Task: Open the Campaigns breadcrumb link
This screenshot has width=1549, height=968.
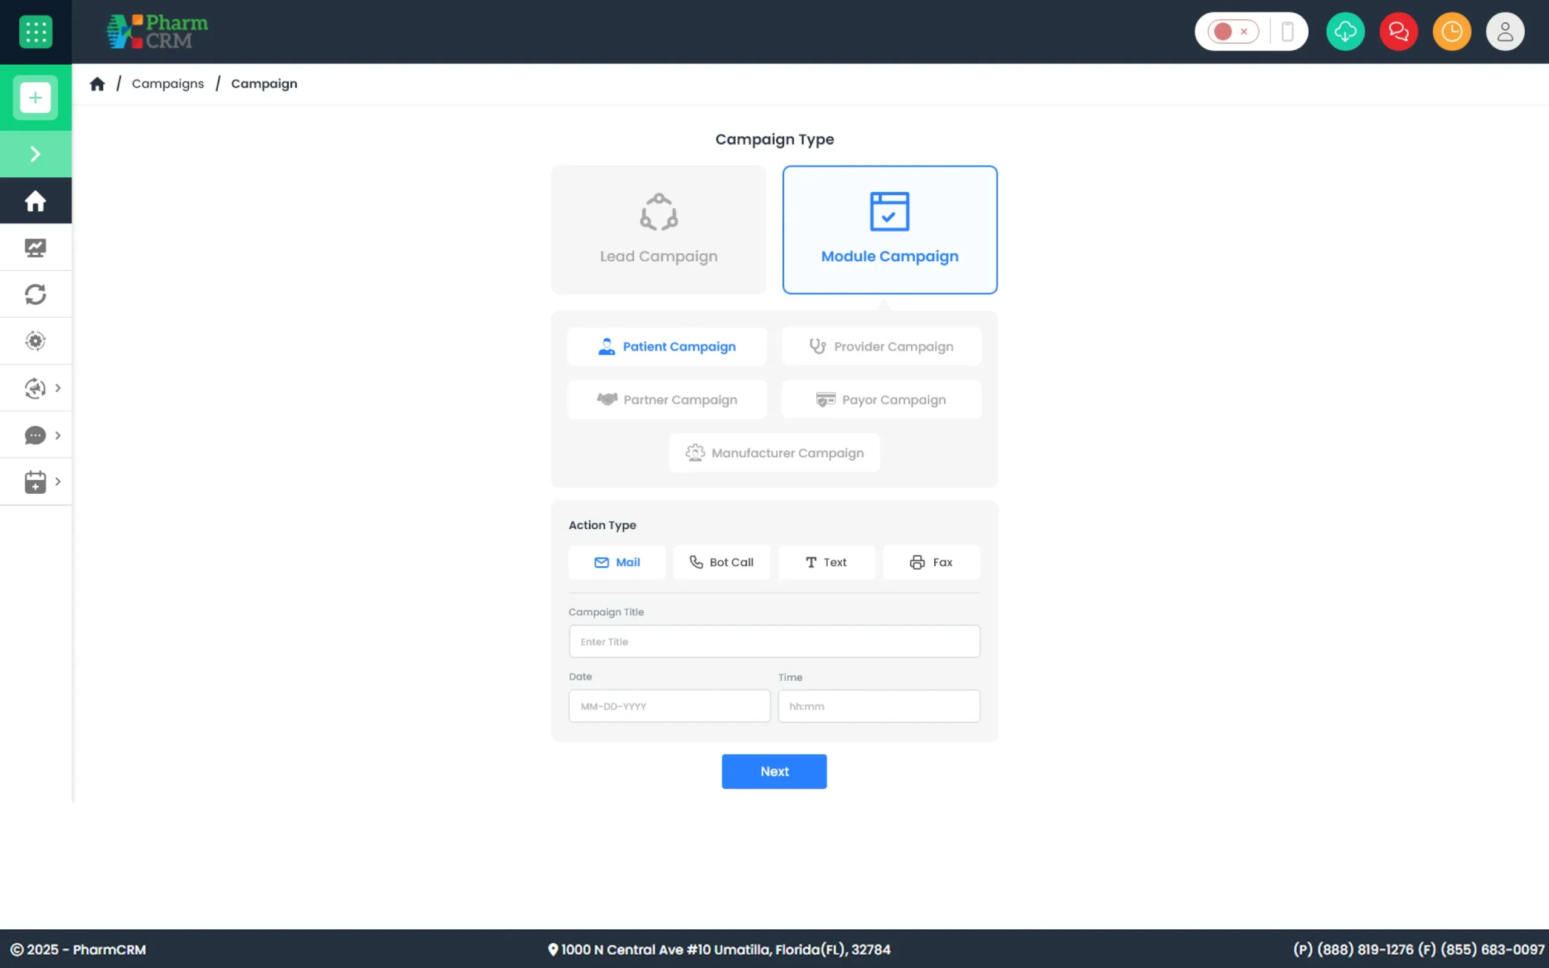Action: 168,84
